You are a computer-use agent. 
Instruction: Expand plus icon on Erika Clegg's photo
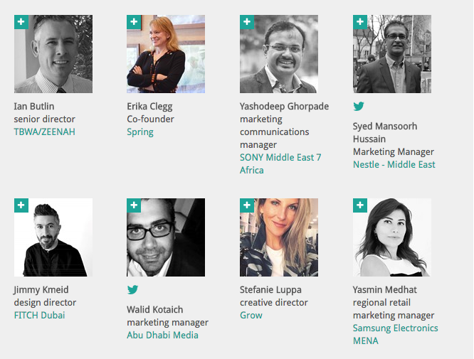coord(133,22)
